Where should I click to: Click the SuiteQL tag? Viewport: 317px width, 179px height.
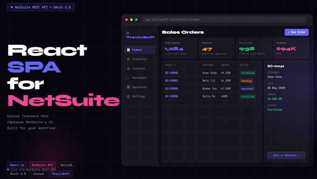[x=67, y=165]
